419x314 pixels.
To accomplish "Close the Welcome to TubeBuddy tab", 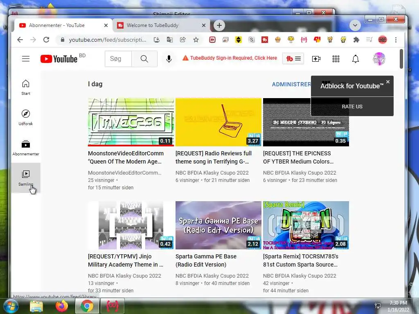I will pyautogui.click(x=204, y=25).
